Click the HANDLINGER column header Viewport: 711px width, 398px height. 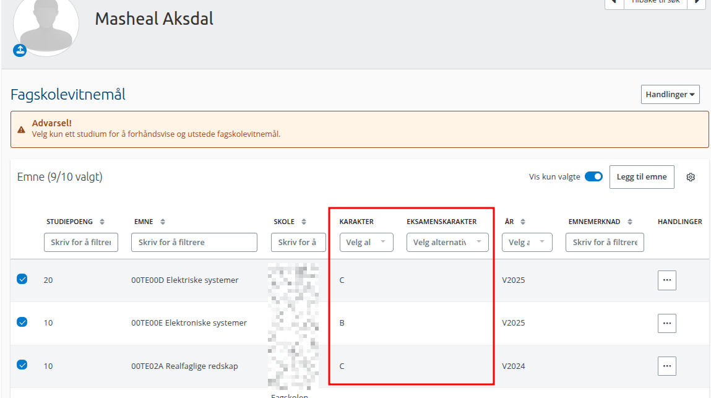pos(679,222)
